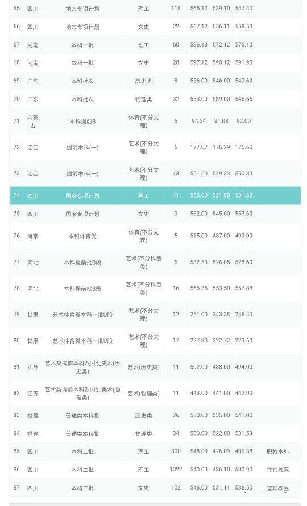Click 宜宾校区 remark in row 86
This screenshot has width=307, height=506.
[x=277, y=470]
